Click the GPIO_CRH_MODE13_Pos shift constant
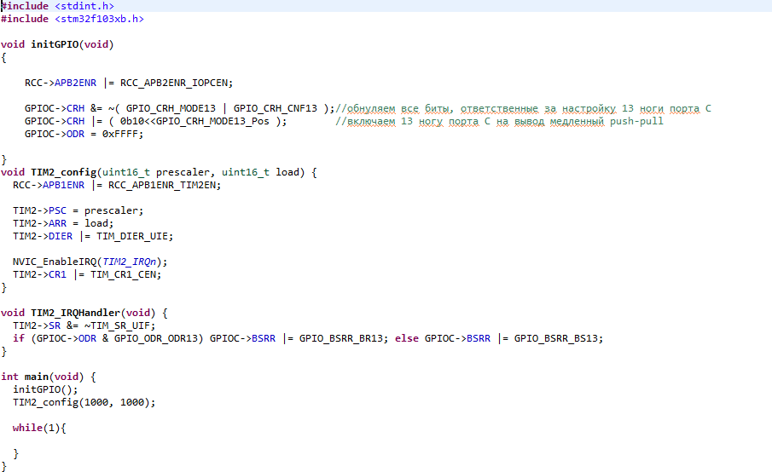Viewport: 772px width, 472px height. (212, 121)
